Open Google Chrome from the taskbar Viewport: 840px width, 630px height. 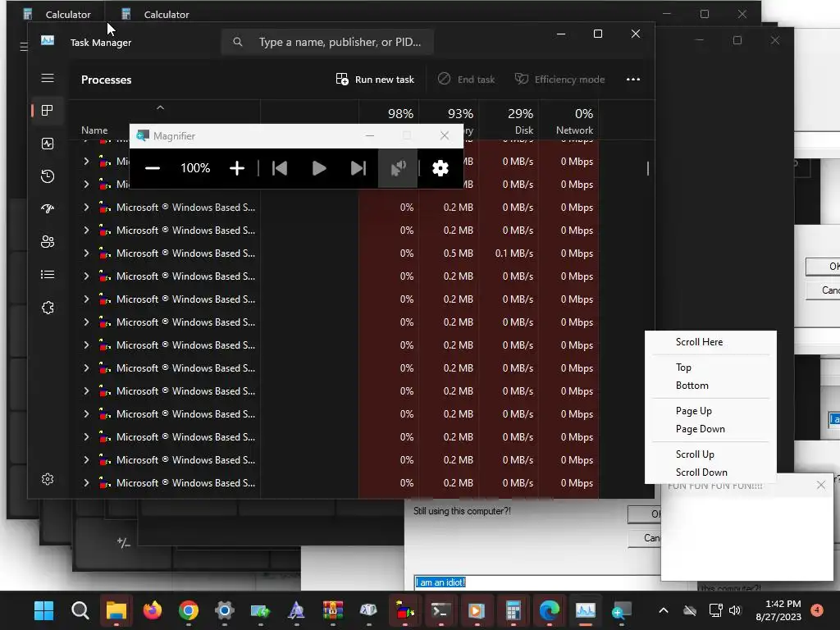[x=189, y=610]
